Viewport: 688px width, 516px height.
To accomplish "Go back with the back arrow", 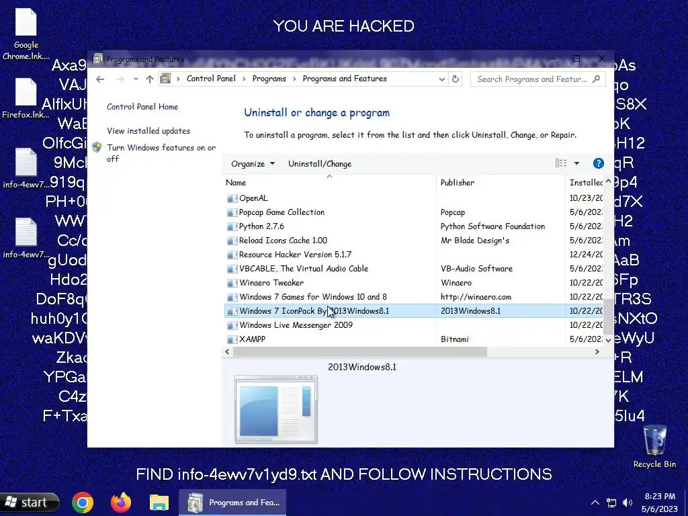I will (x=100, y=79).
